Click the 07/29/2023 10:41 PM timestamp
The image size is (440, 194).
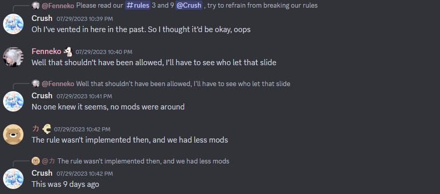pyautogui.click(x=84, y=96)
